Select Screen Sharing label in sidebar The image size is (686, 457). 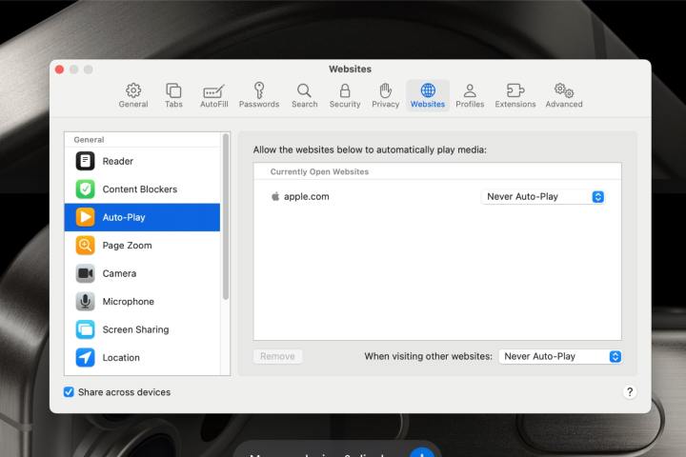[x=135, y=329]
